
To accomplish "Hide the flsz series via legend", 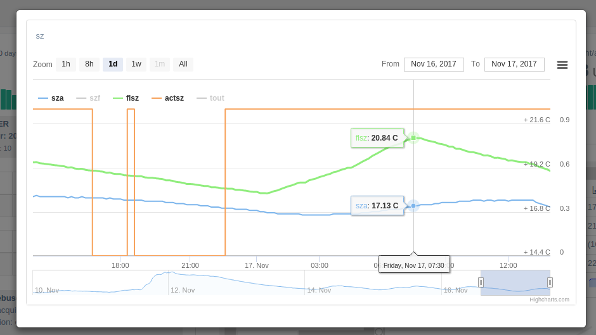I will tap(126, 98).
